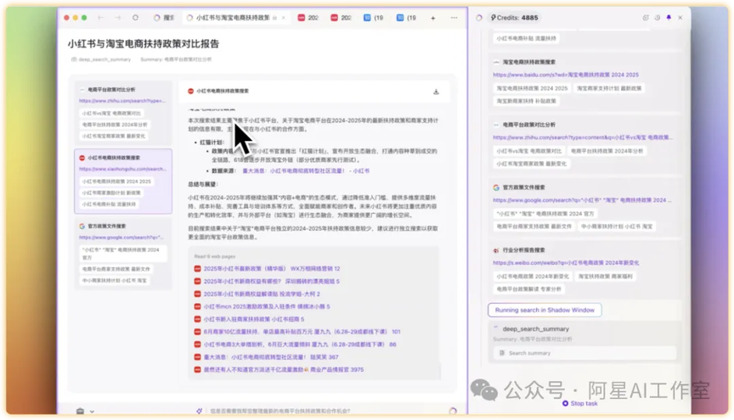This screenshot has width=734, height=420.
Task: Click the Credits: 4885 badge
Action: tap(514, 18)
